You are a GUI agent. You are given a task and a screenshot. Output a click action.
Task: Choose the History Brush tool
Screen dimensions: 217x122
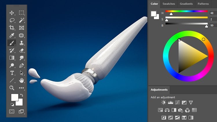click(x=12, y=51)
